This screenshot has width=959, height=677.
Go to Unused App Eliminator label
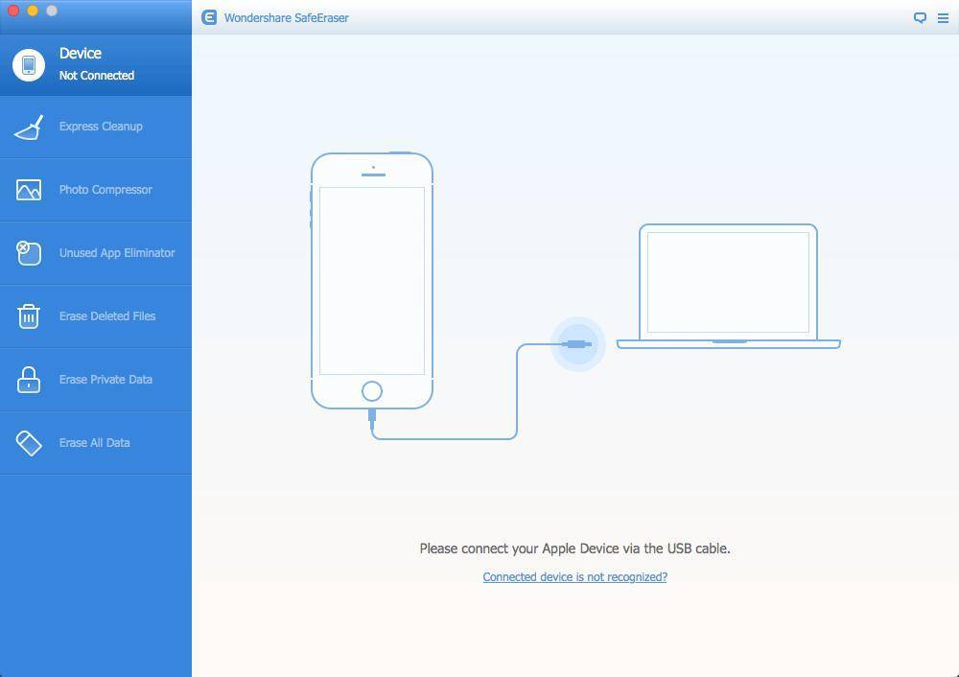[117, 252]
